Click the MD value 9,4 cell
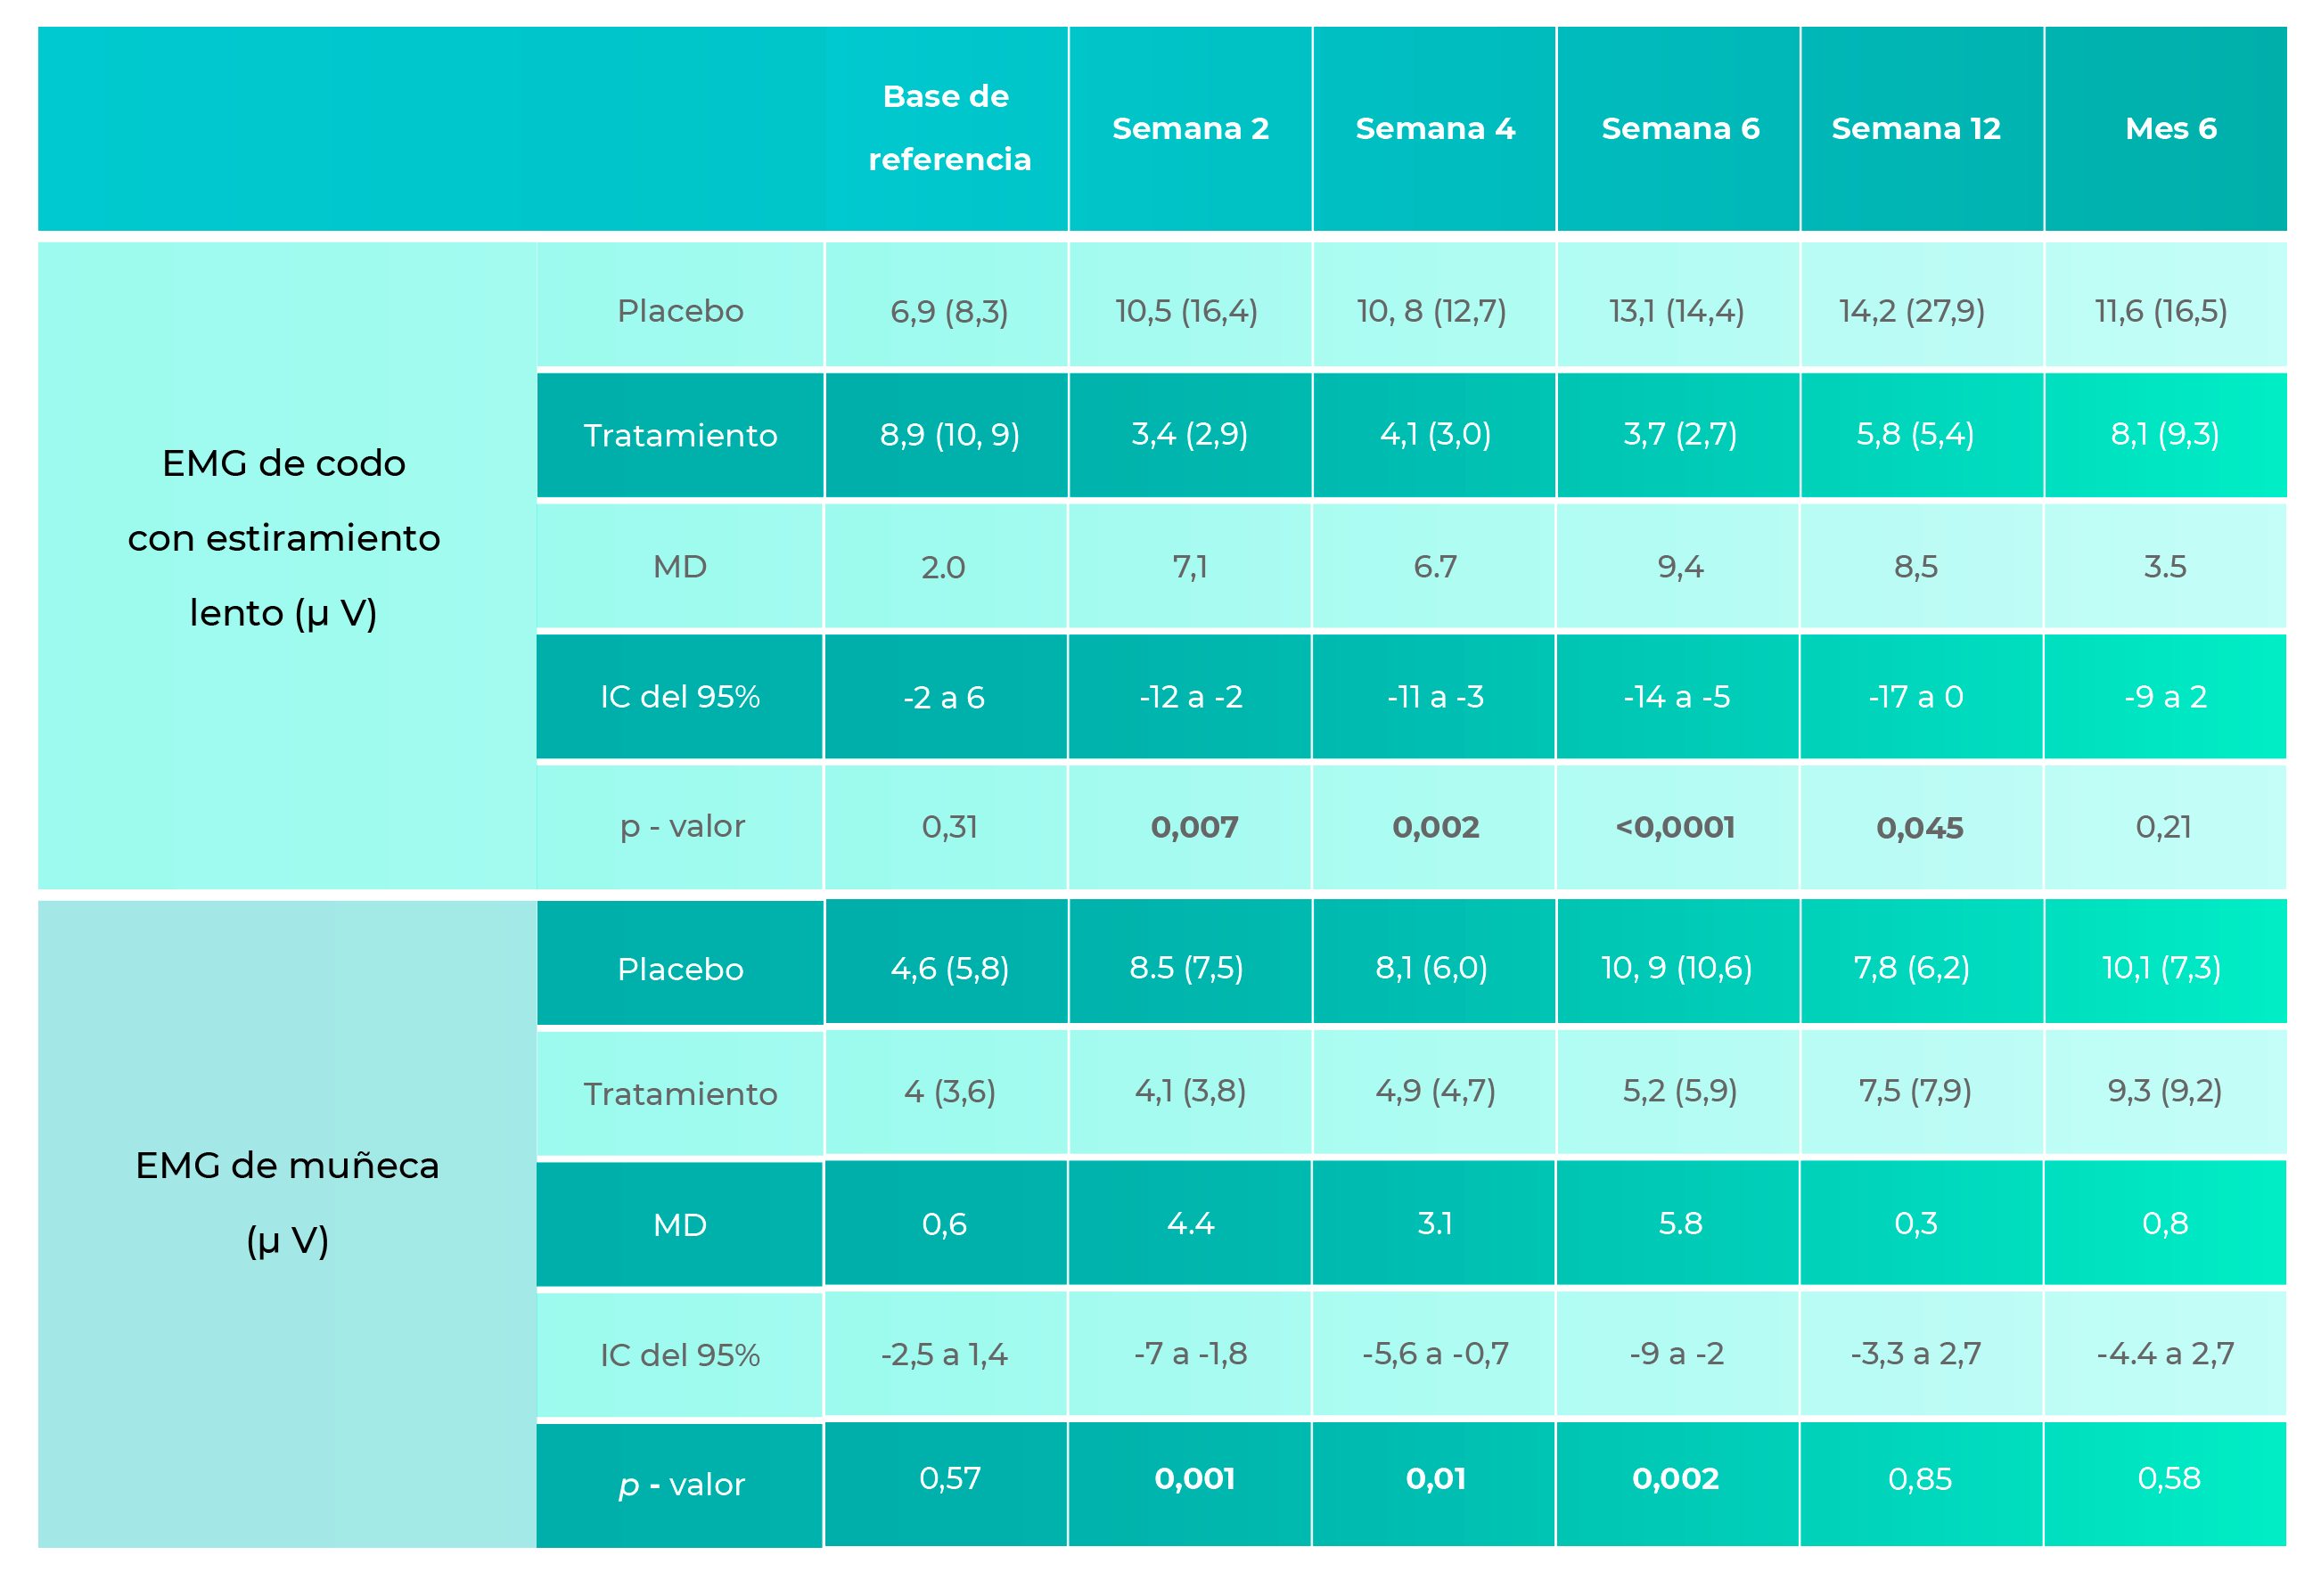This screenshot has width=2321, height=1596. pos(1680,567)
